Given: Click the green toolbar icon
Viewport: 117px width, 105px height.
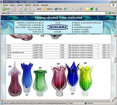Looking at the screenshot, I should click(92, 9).
